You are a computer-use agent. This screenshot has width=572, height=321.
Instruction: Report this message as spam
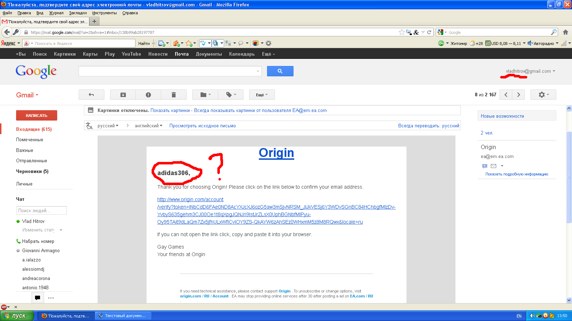tap(148, 95)
